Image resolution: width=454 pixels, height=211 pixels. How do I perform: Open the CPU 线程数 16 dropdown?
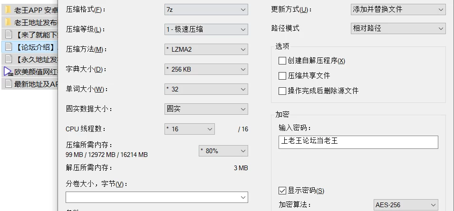tap(190, 129)
